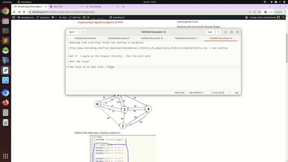Reload the latcoding page

pyautogui.click(x=24, y=12)
